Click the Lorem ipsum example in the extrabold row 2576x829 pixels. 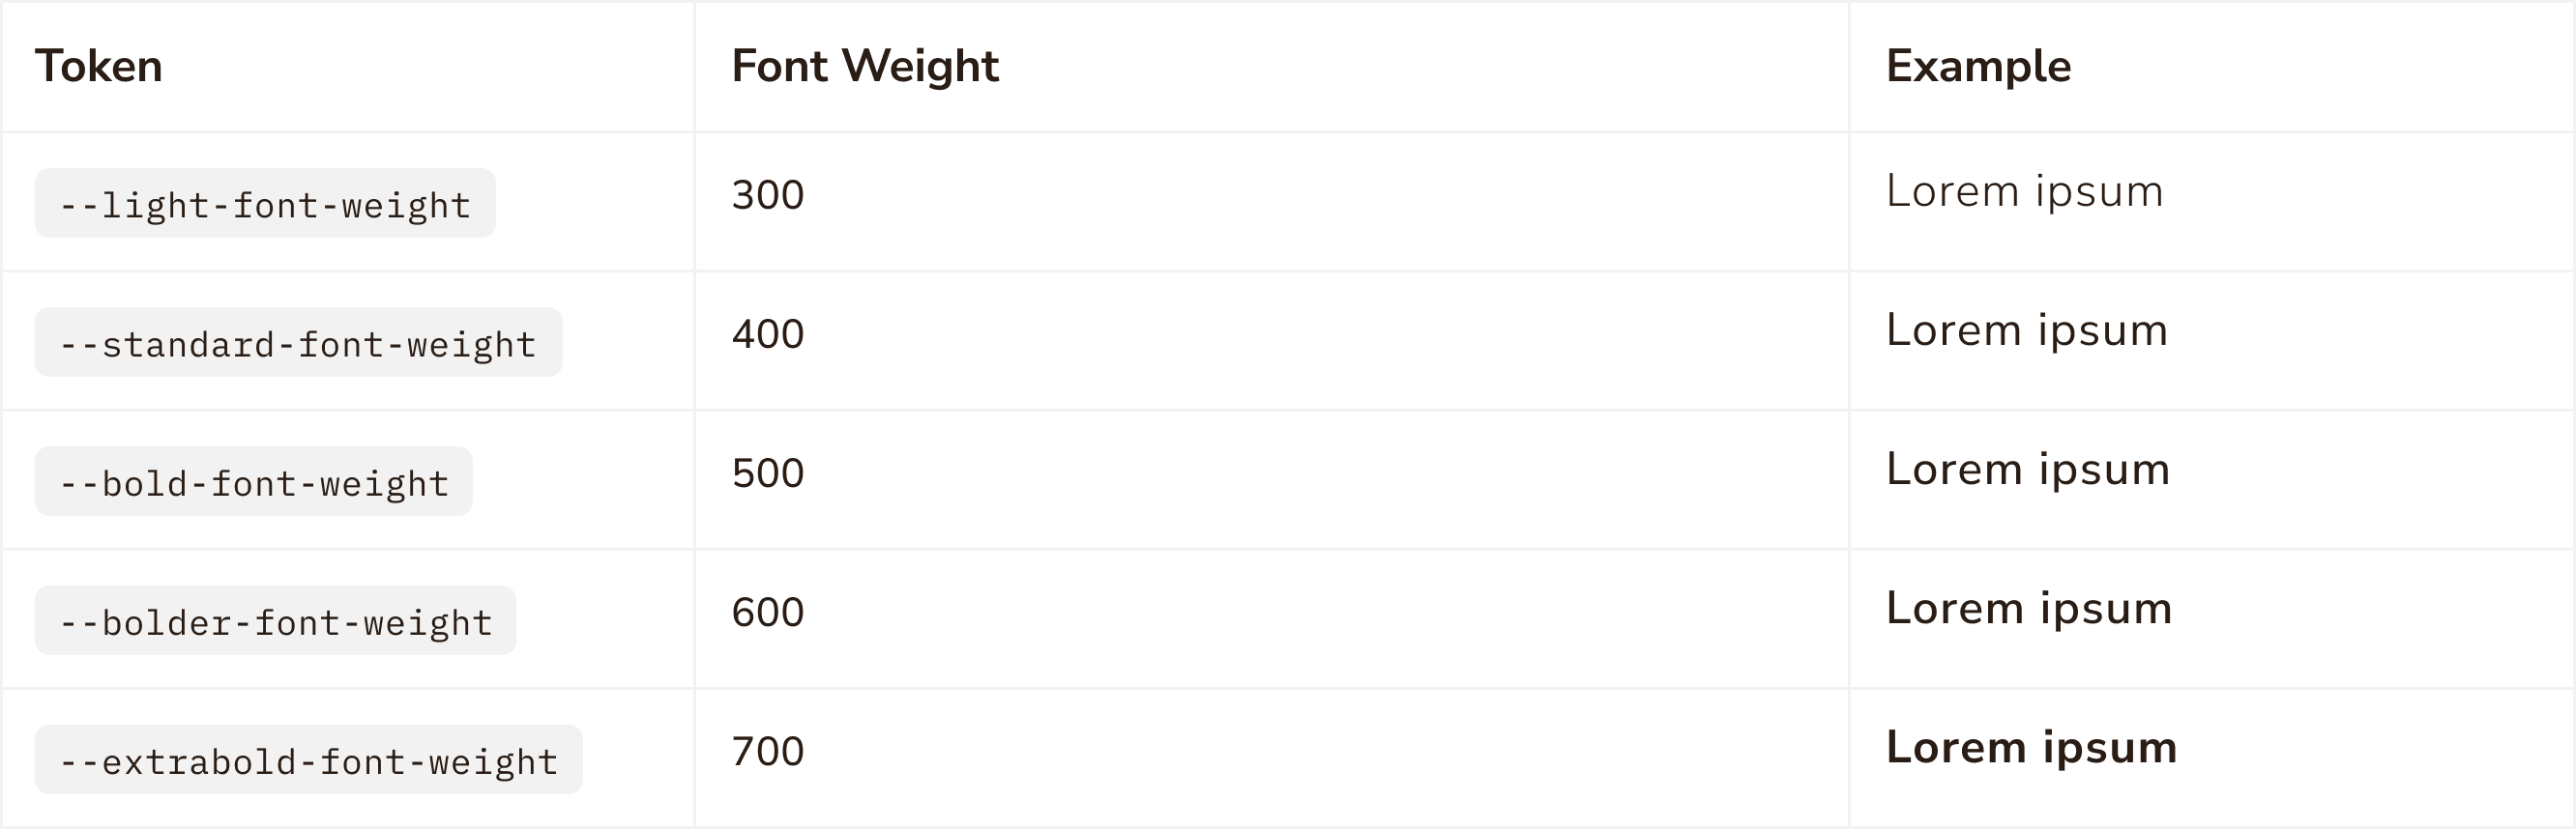click(x=2031, y=748)
